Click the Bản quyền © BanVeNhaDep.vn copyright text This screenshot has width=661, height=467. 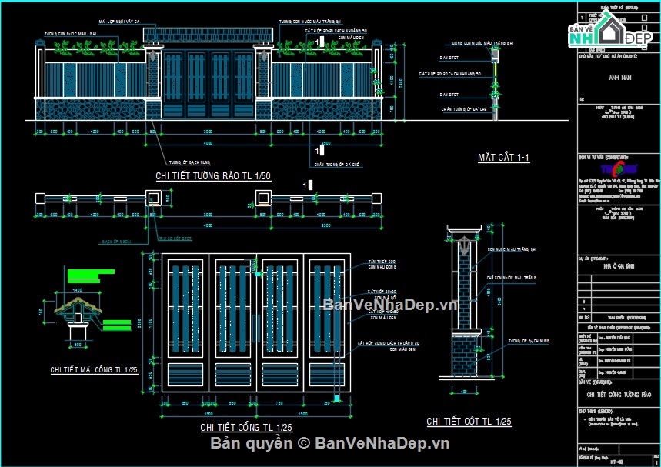click(330, 443)
